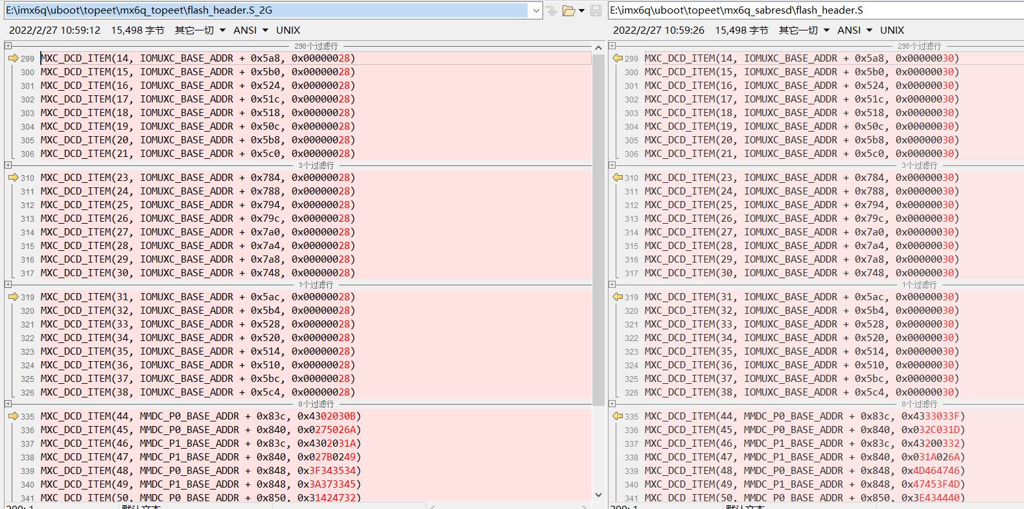The width and height of the screenshot is (1024, 509).
Task: Click the left pane UNIX line-ending label
Action: pos(288,30)
